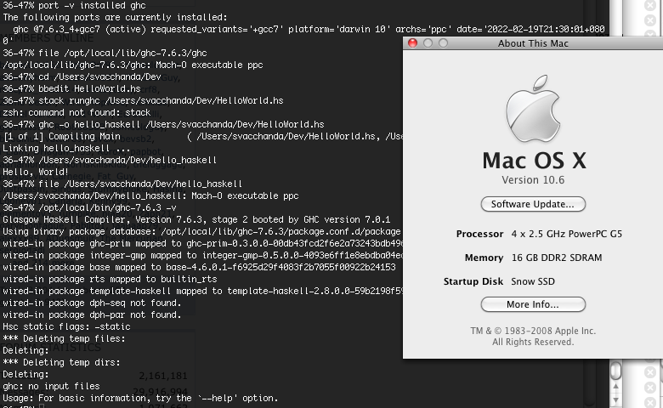Viewport: 663px width, 408px height.
Task: Click "Usage: For basic information" line
Action: click(140, 398)
